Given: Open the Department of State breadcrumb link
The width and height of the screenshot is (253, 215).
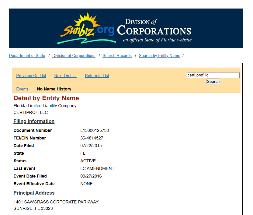Looking at the screenshot, I should (x=27, y=56).
